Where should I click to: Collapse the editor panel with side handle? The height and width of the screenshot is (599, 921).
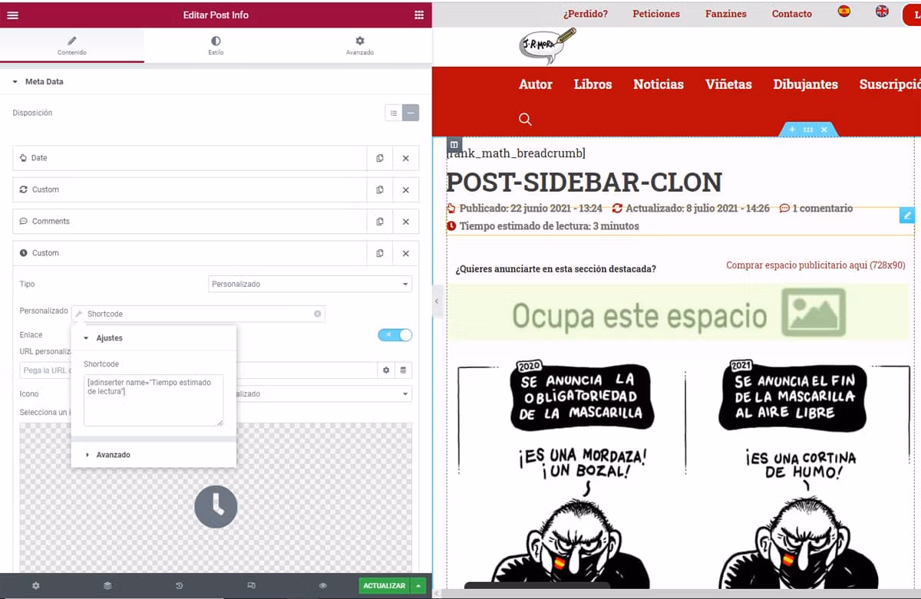point(436,301)
